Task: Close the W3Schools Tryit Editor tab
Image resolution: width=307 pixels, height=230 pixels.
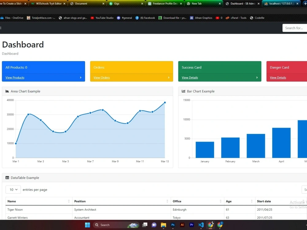Action: [x=64, y=3]
